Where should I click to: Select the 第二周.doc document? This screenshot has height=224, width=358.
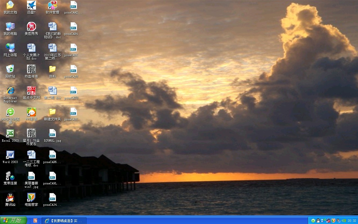(x=52, y=91)
